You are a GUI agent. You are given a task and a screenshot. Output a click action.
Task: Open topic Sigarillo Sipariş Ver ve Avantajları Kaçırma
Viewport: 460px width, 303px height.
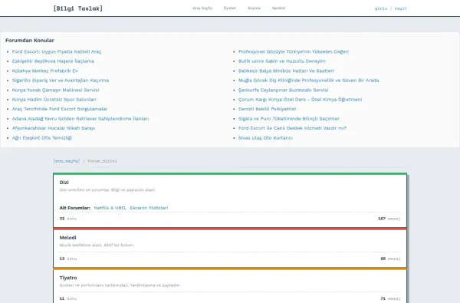61,80
